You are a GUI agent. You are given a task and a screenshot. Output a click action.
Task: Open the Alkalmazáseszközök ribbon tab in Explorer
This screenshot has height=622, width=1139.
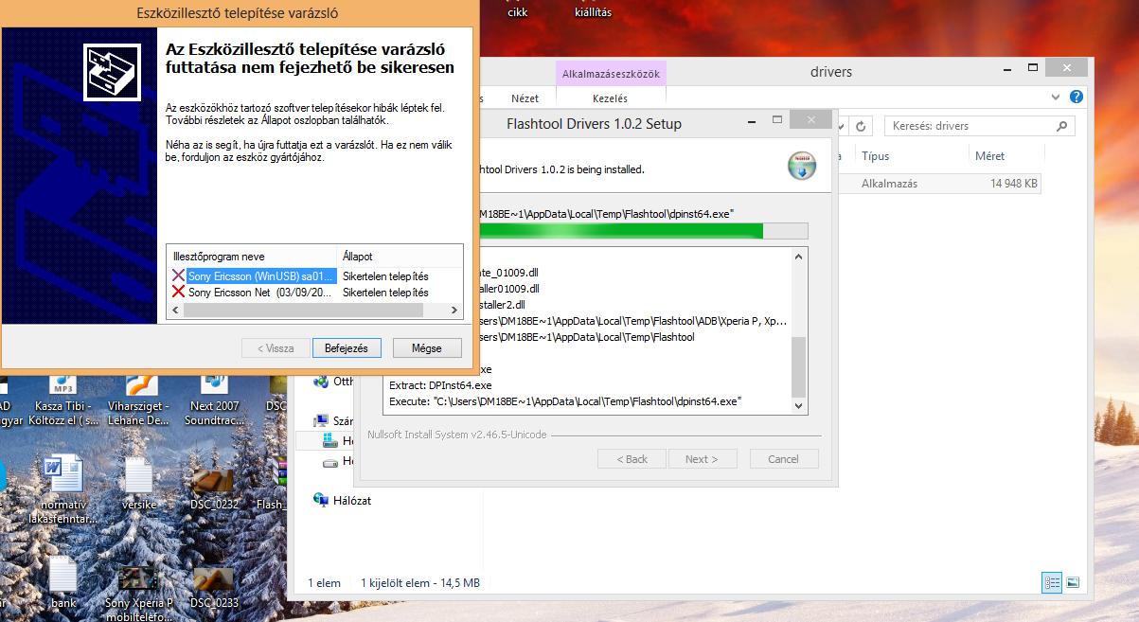coord(611,73)
